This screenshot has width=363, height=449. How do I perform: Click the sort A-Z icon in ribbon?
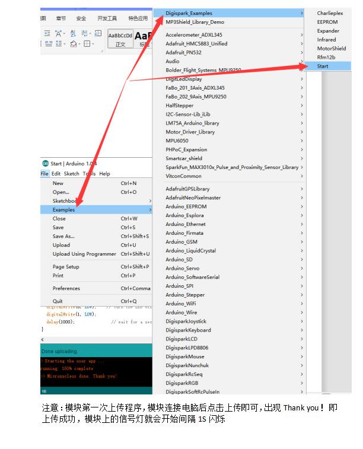click(x=74, y=34)
